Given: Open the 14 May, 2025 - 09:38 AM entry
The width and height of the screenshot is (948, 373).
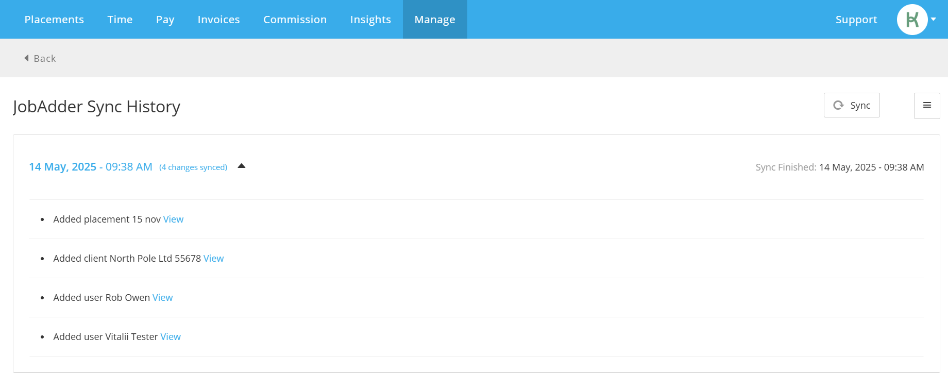Looking at the screenshot, I should click(x=91, y=167).
